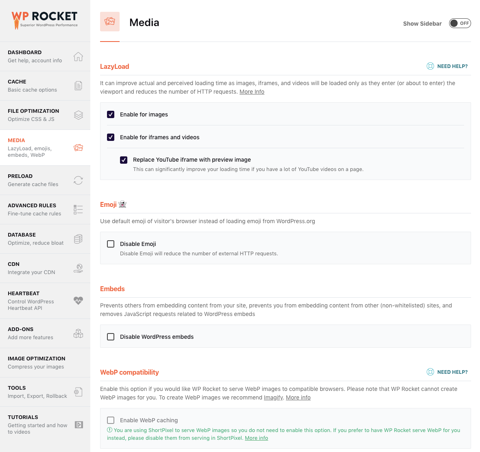Turn on the Show Sidebar toggle
480x452 pixels.
pyautogui.click(x=460, y=23)
